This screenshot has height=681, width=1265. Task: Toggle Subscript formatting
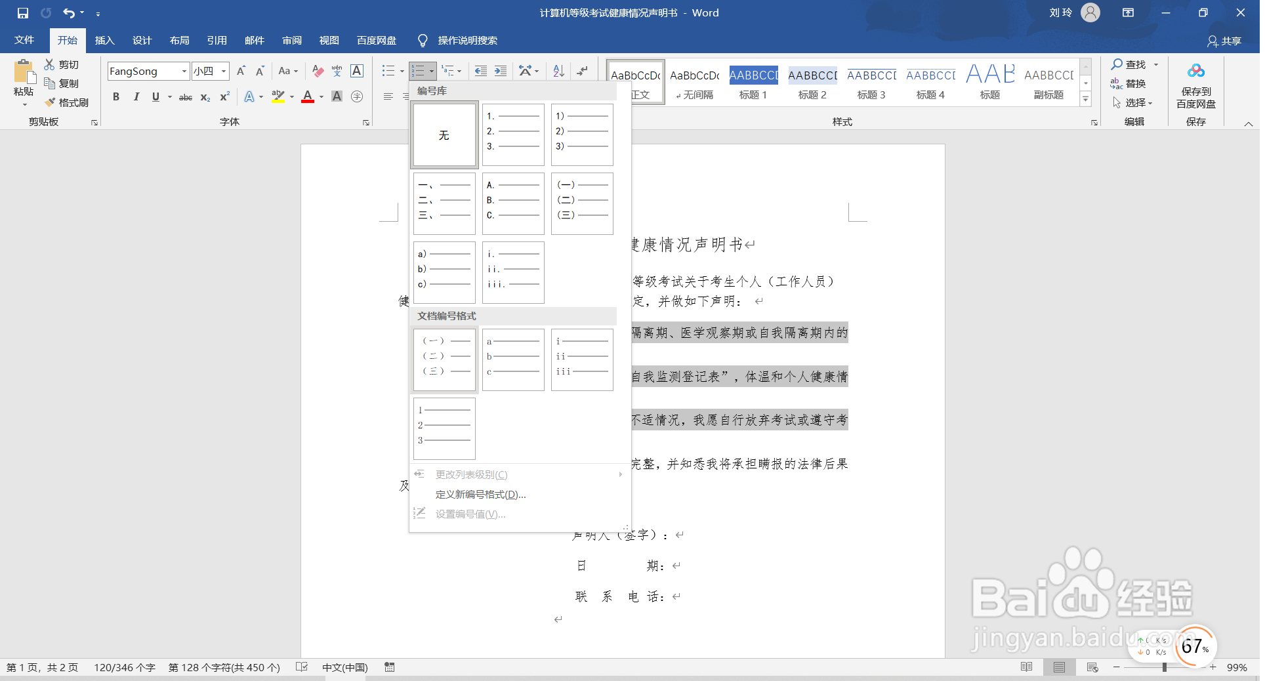coord(205,96)
